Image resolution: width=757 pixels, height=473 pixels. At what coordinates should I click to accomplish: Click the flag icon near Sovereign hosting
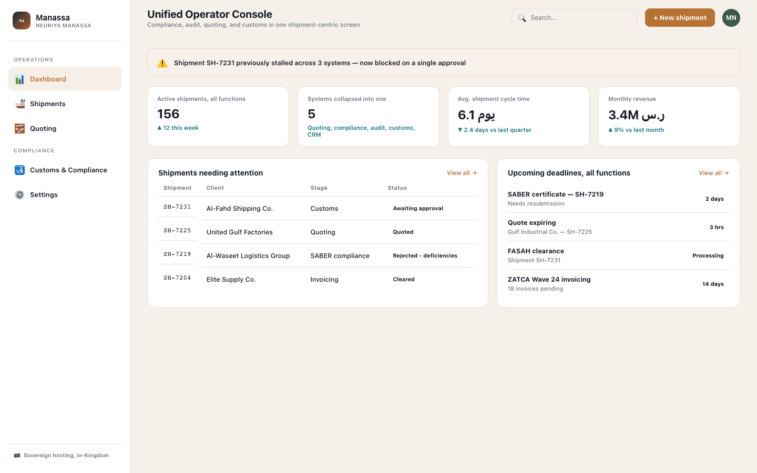[17, 456]
